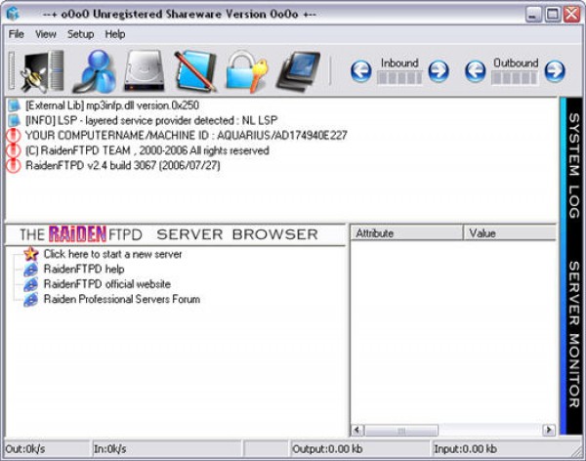
Task: Click the left arrow beside Inbound
Action: coord(361,70)
